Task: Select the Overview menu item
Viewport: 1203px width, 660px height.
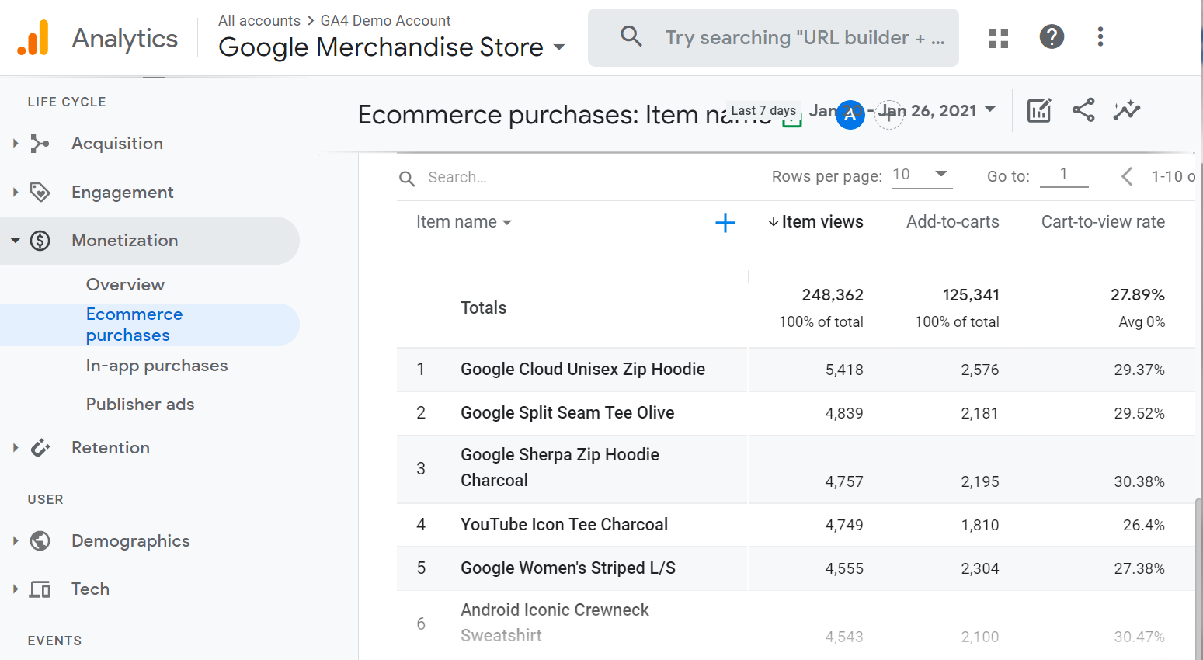Action: pos(125,285)
